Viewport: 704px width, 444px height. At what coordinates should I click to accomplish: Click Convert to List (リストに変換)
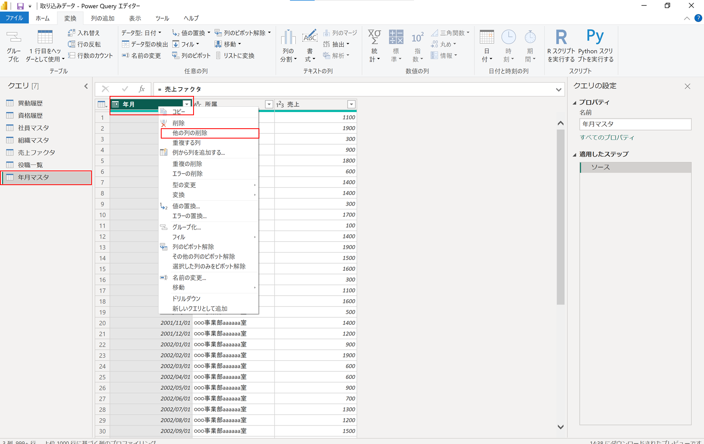tap(235, 56)
